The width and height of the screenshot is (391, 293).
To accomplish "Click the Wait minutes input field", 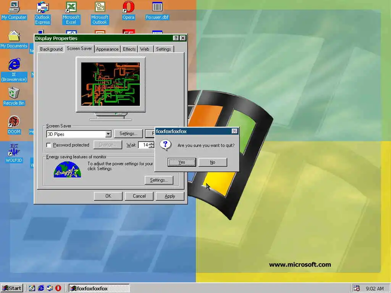I will click(144, 145).
